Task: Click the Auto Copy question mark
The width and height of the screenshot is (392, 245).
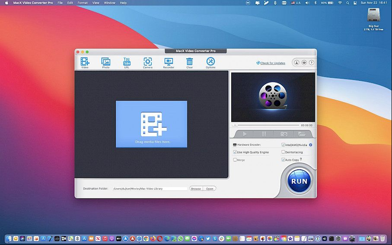Action: [301, 159]
